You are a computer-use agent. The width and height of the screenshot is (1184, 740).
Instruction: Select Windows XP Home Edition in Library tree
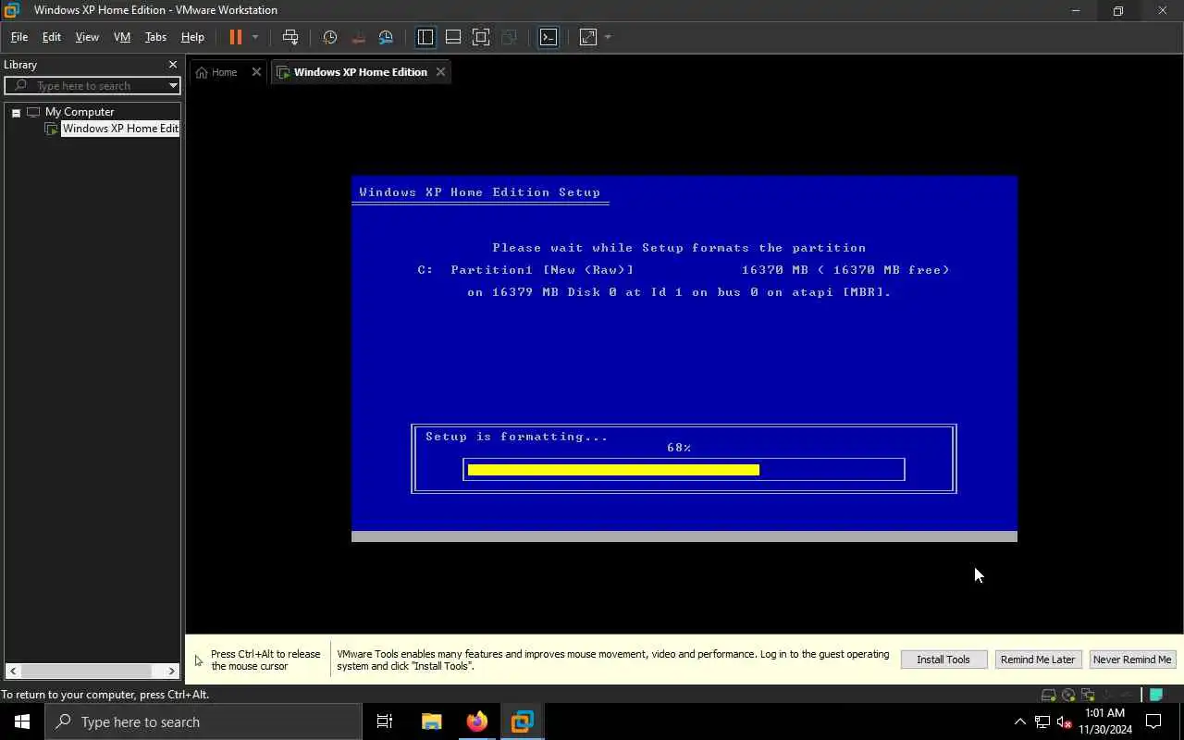[x=120, y=129]
